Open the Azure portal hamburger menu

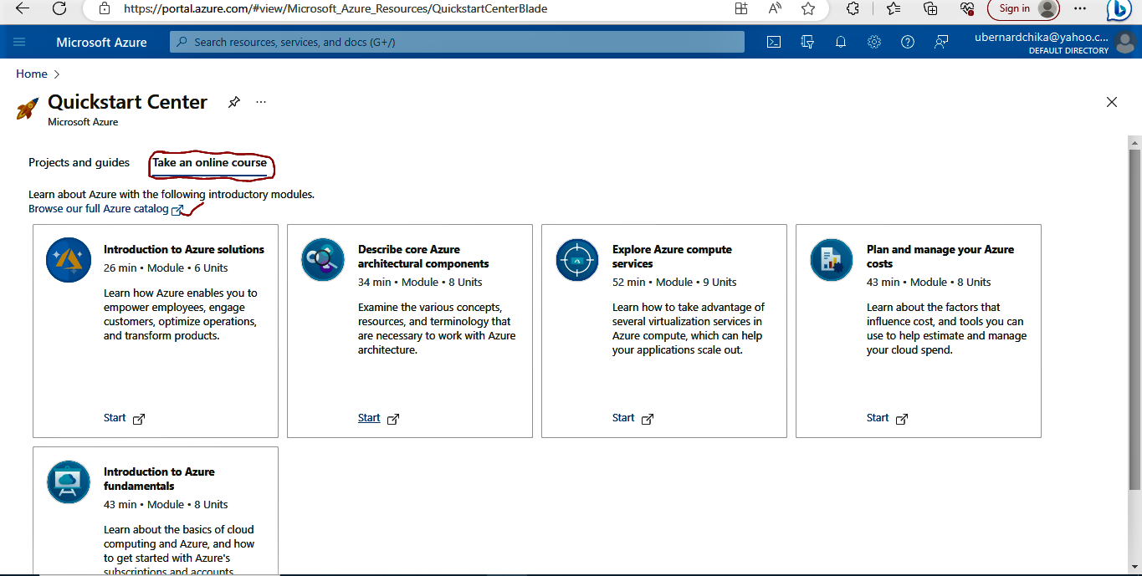(x=20, y=42)
